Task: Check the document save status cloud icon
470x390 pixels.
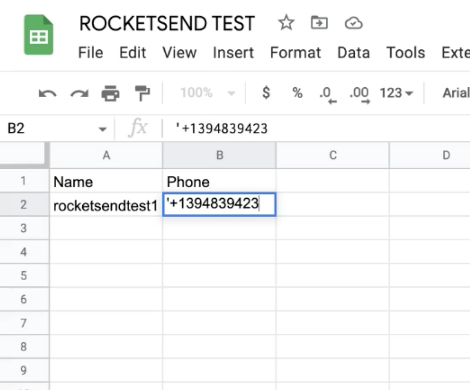Action: tap(353, 23)
